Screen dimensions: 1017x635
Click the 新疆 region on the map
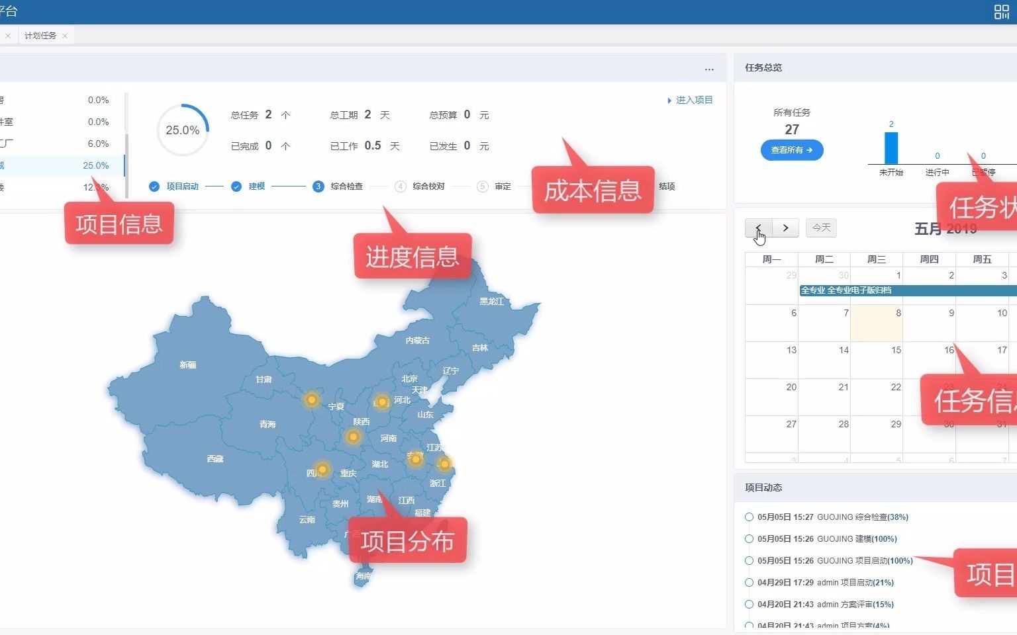(188, 365)
